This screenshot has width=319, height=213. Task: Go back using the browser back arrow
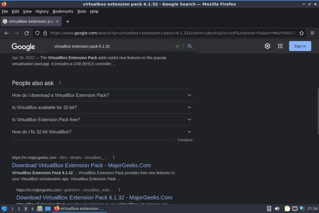click(7, 33)
